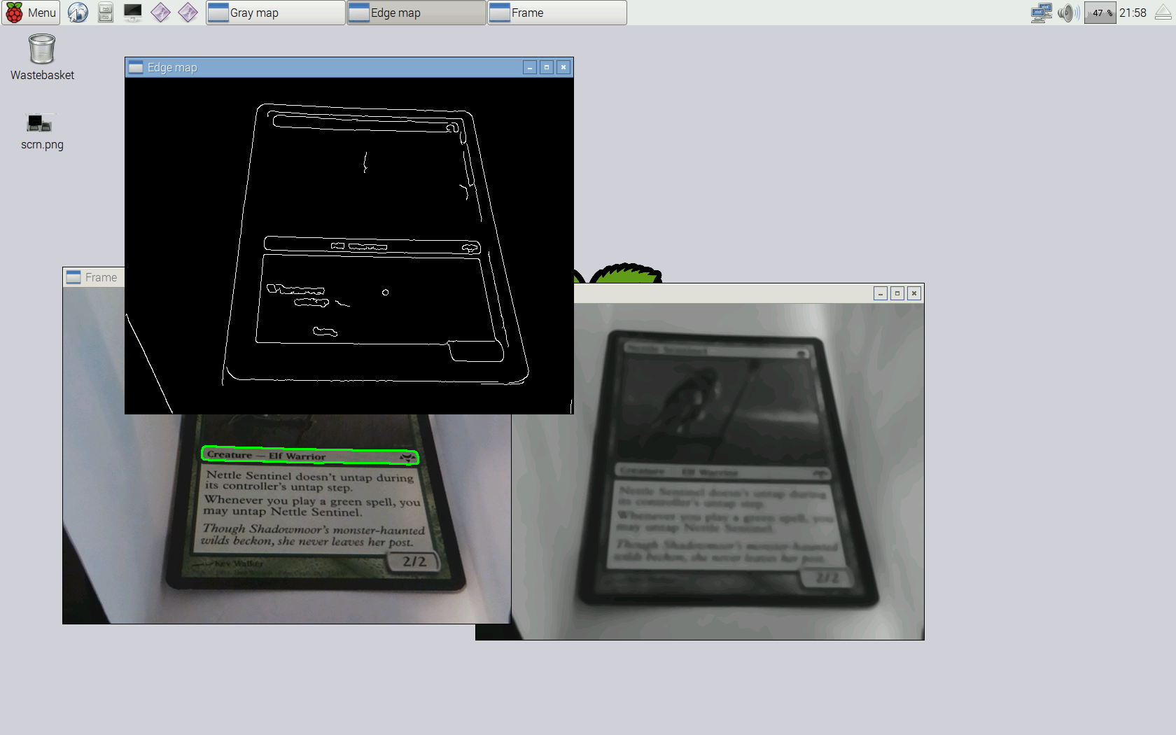Viewport: 1176px width, 735px height.
Task: Maximize the Edge map window
Action: [547, 67]
